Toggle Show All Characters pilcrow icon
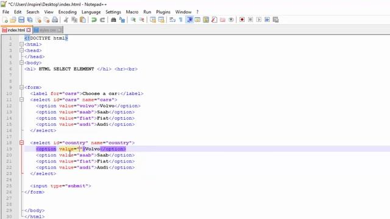390x219 pixels. point(181,20)
